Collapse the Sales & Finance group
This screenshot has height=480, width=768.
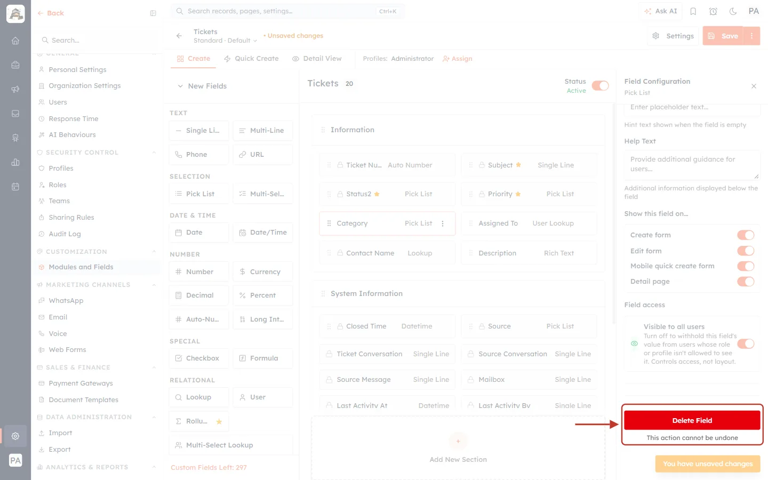(154, 367)
